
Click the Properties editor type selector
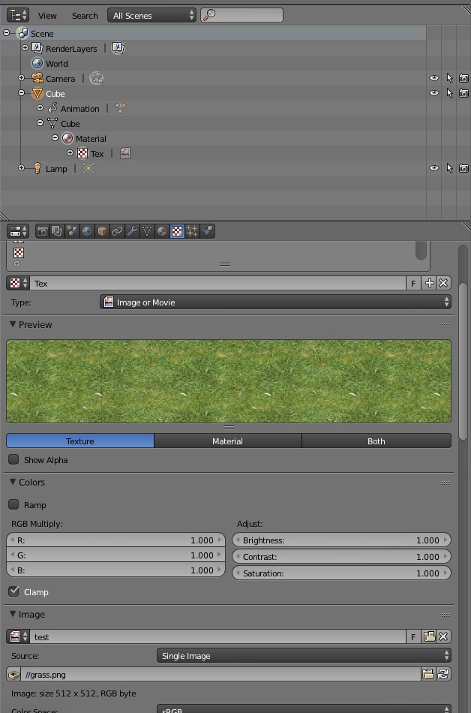coord(18,231)
